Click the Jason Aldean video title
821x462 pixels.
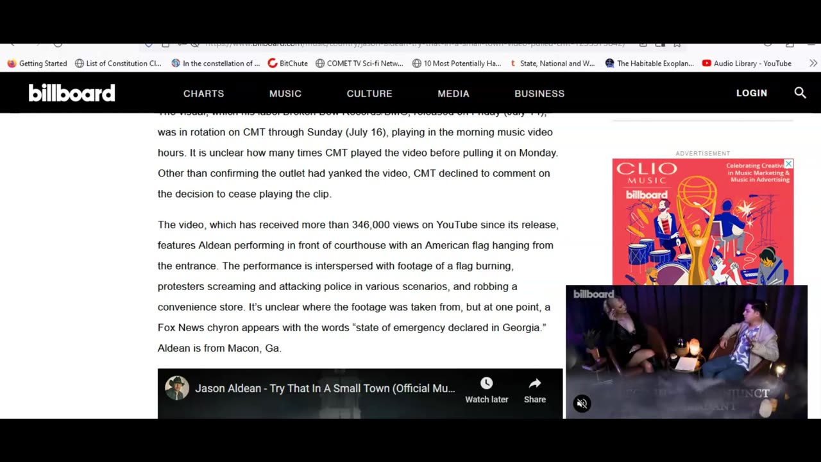(325, 388)
